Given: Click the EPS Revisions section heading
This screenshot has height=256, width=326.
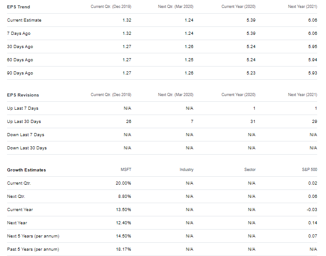Looking at the screenshot, I should tap(23, 95).
